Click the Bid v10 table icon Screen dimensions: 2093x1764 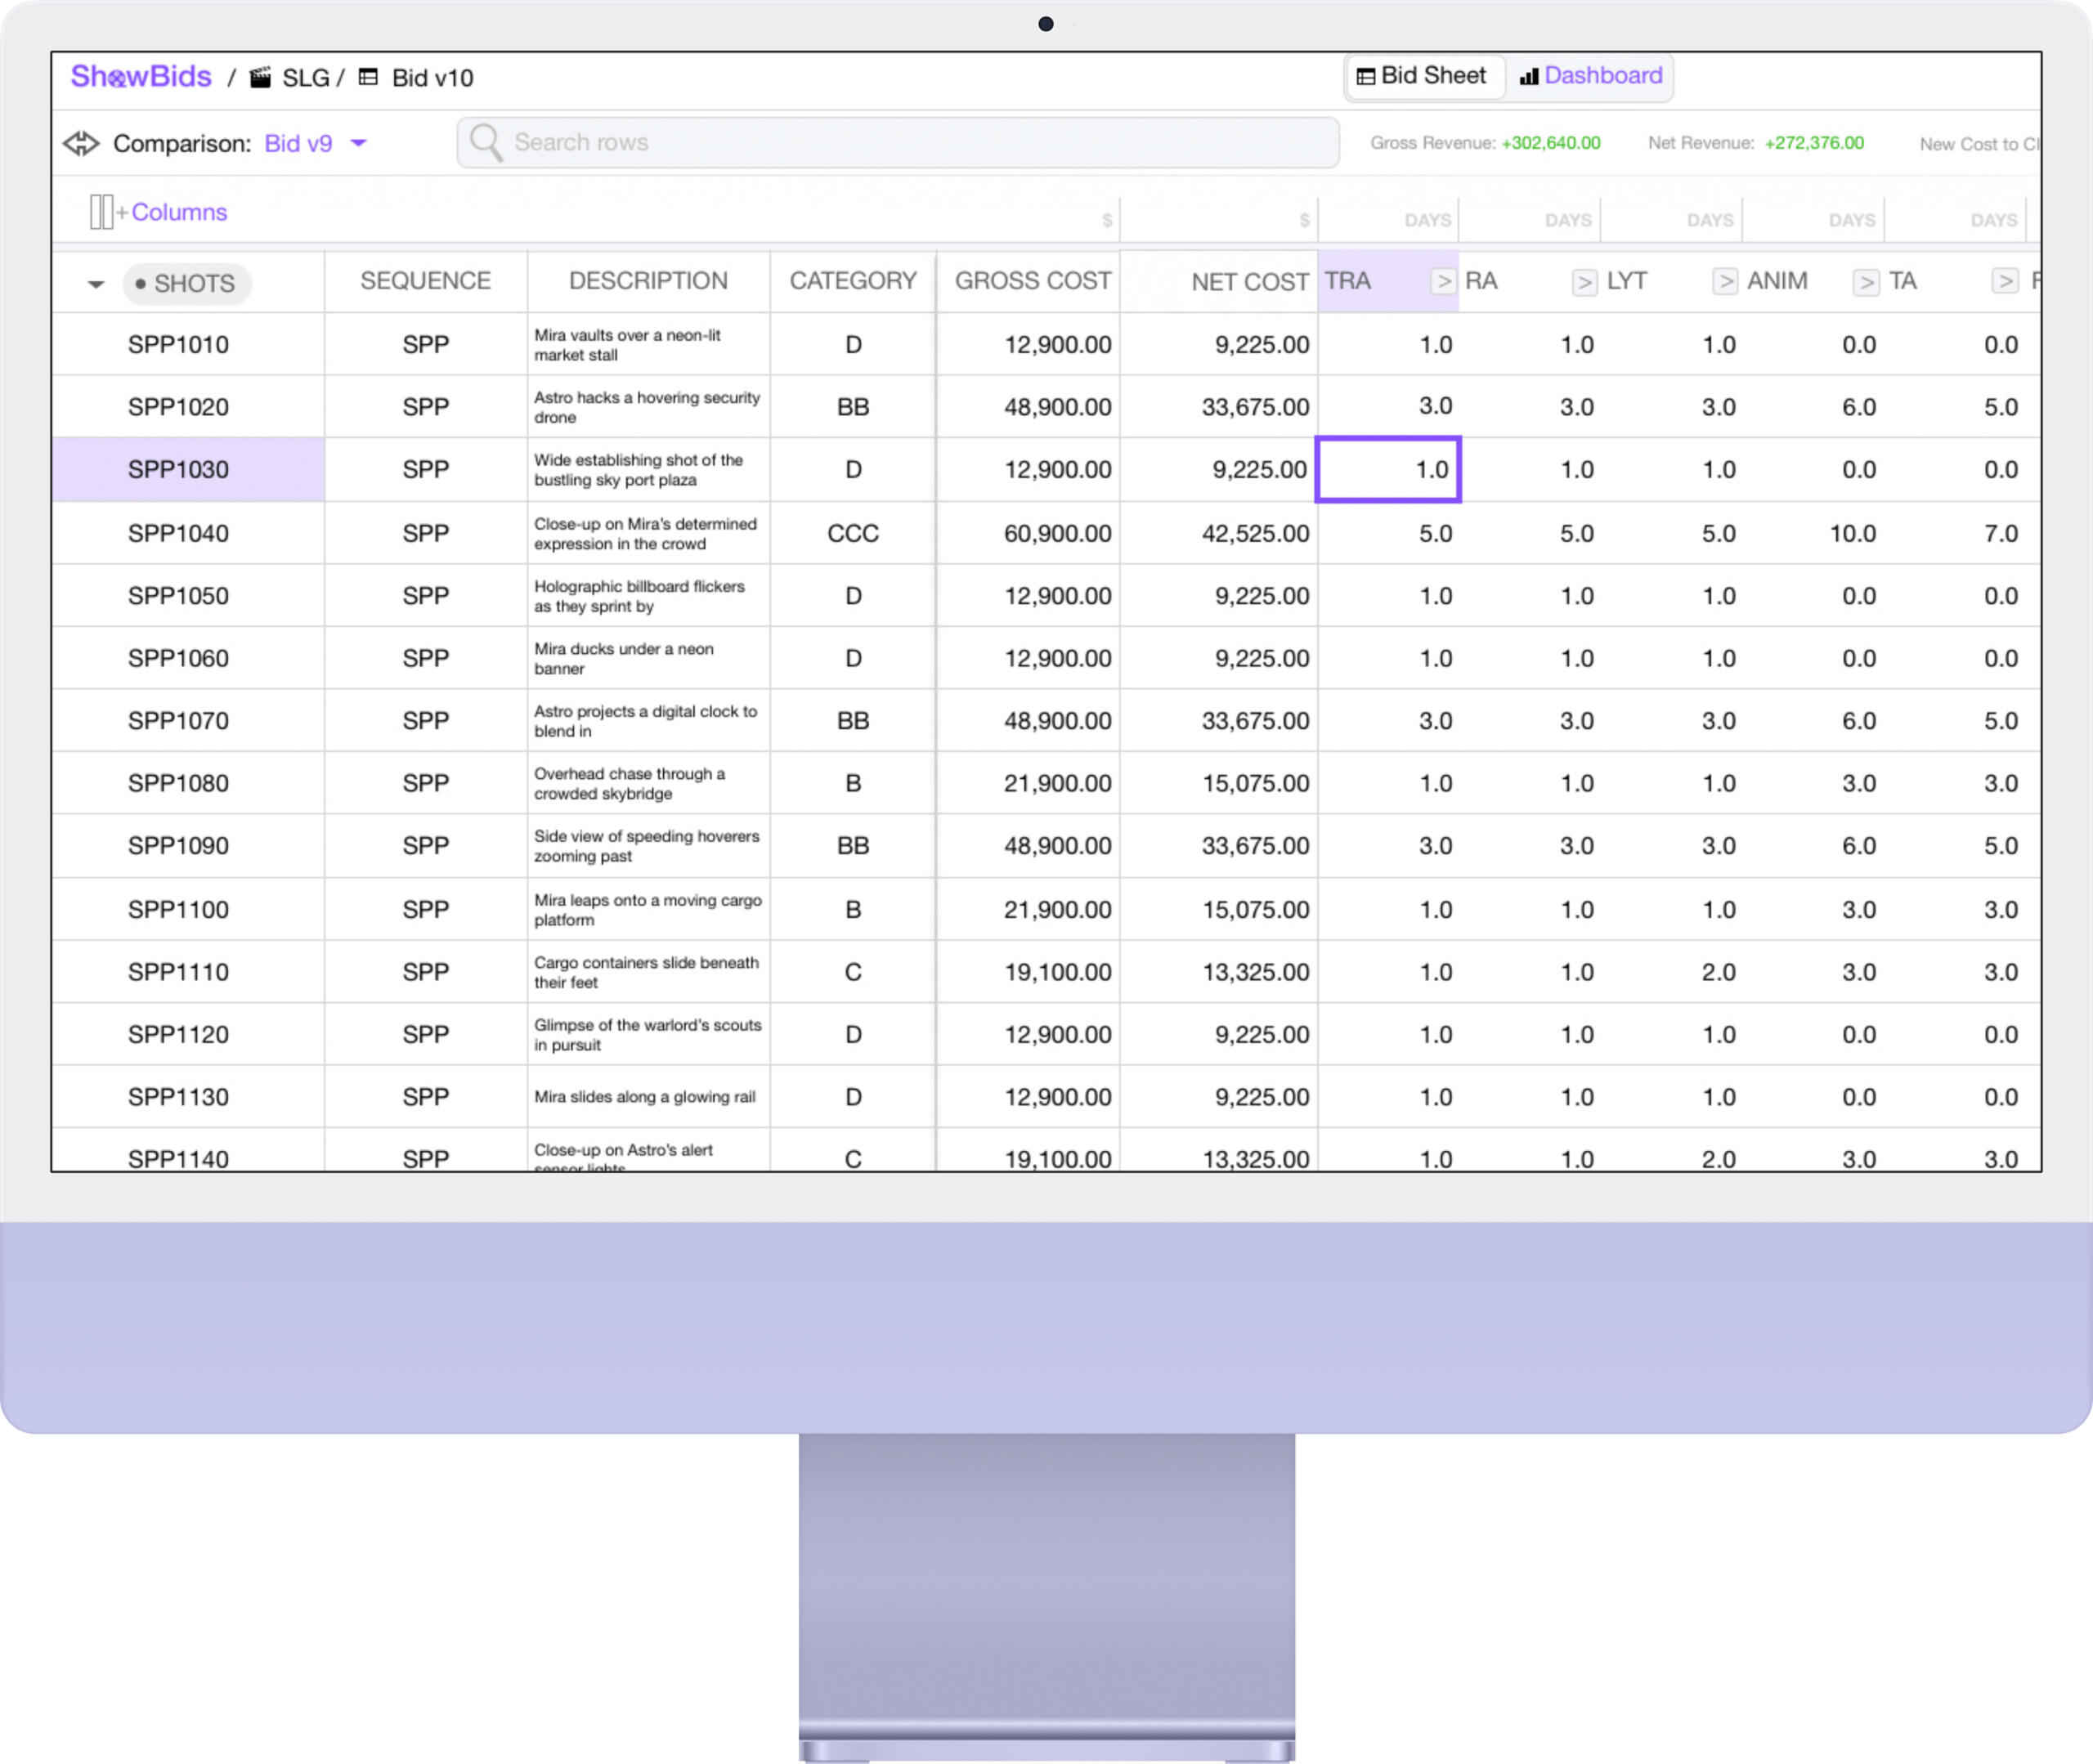click(x=368, y=77)
